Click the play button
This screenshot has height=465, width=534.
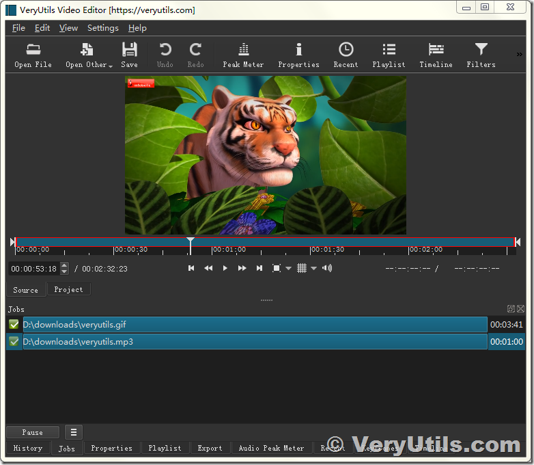coord(225,268)
